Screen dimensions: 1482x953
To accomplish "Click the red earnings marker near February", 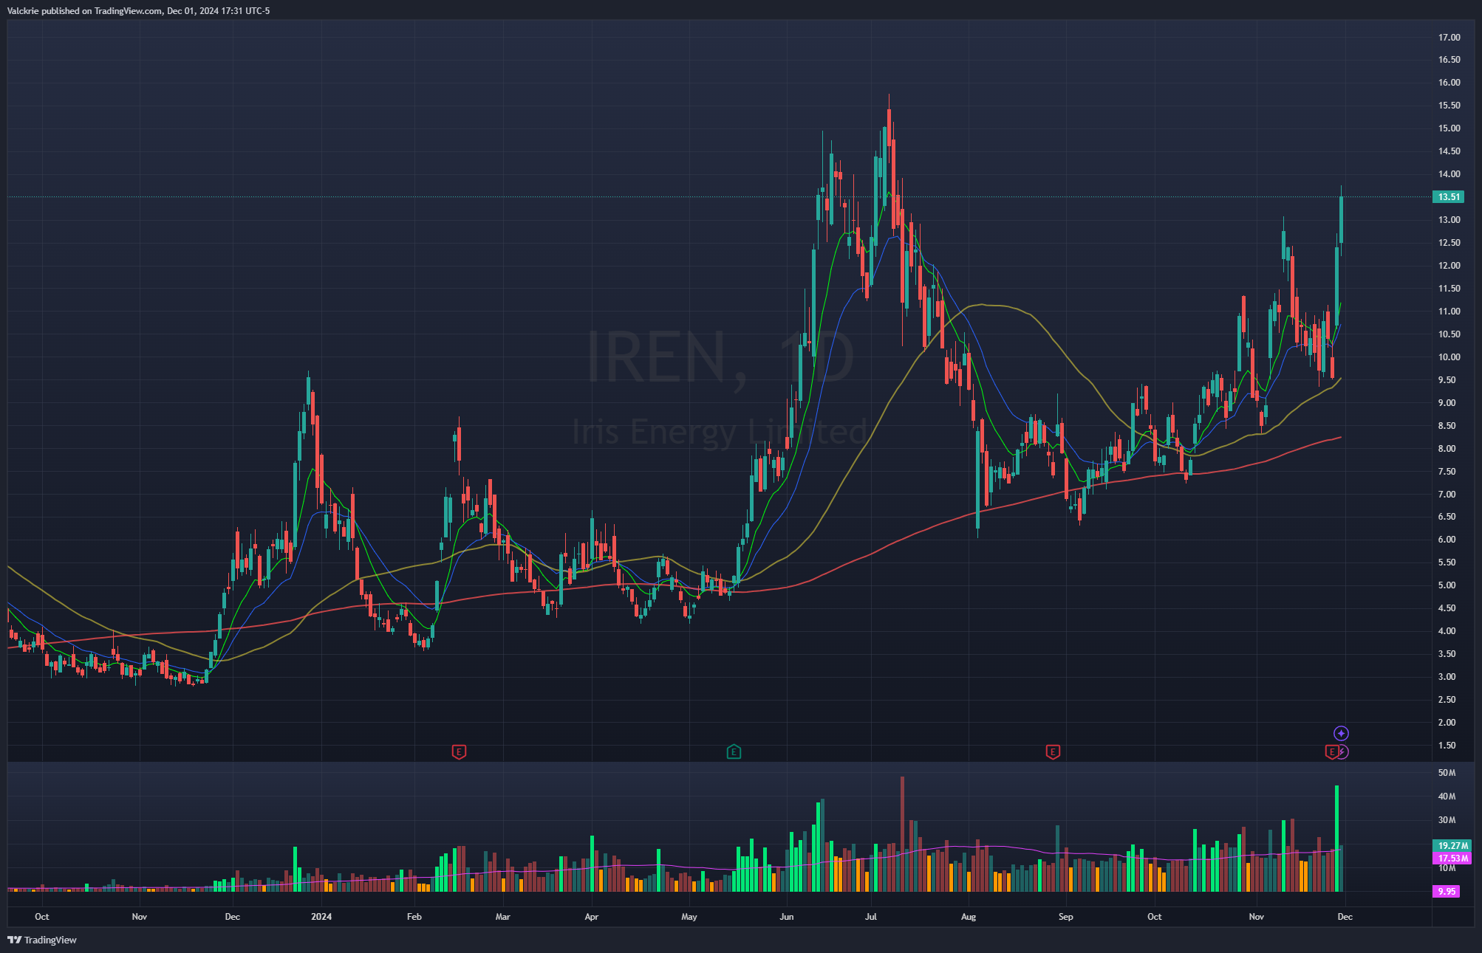I will pos(459,752).
